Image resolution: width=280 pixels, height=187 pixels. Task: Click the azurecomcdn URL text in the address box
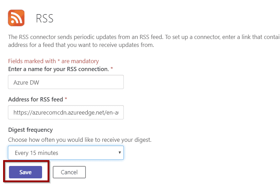(66, 112)
